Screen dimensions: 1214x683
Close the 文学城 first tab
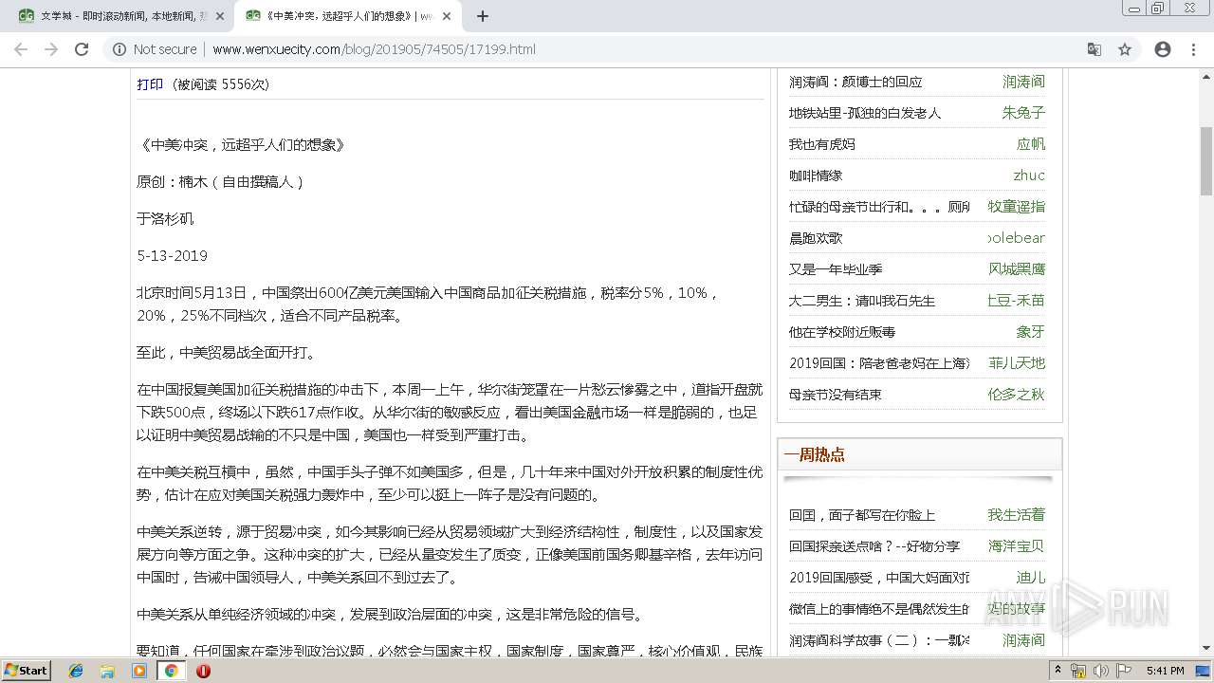tap(220, 16)
